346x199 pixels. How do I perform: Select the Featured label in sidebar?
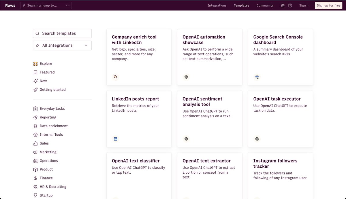coord(47,72)
